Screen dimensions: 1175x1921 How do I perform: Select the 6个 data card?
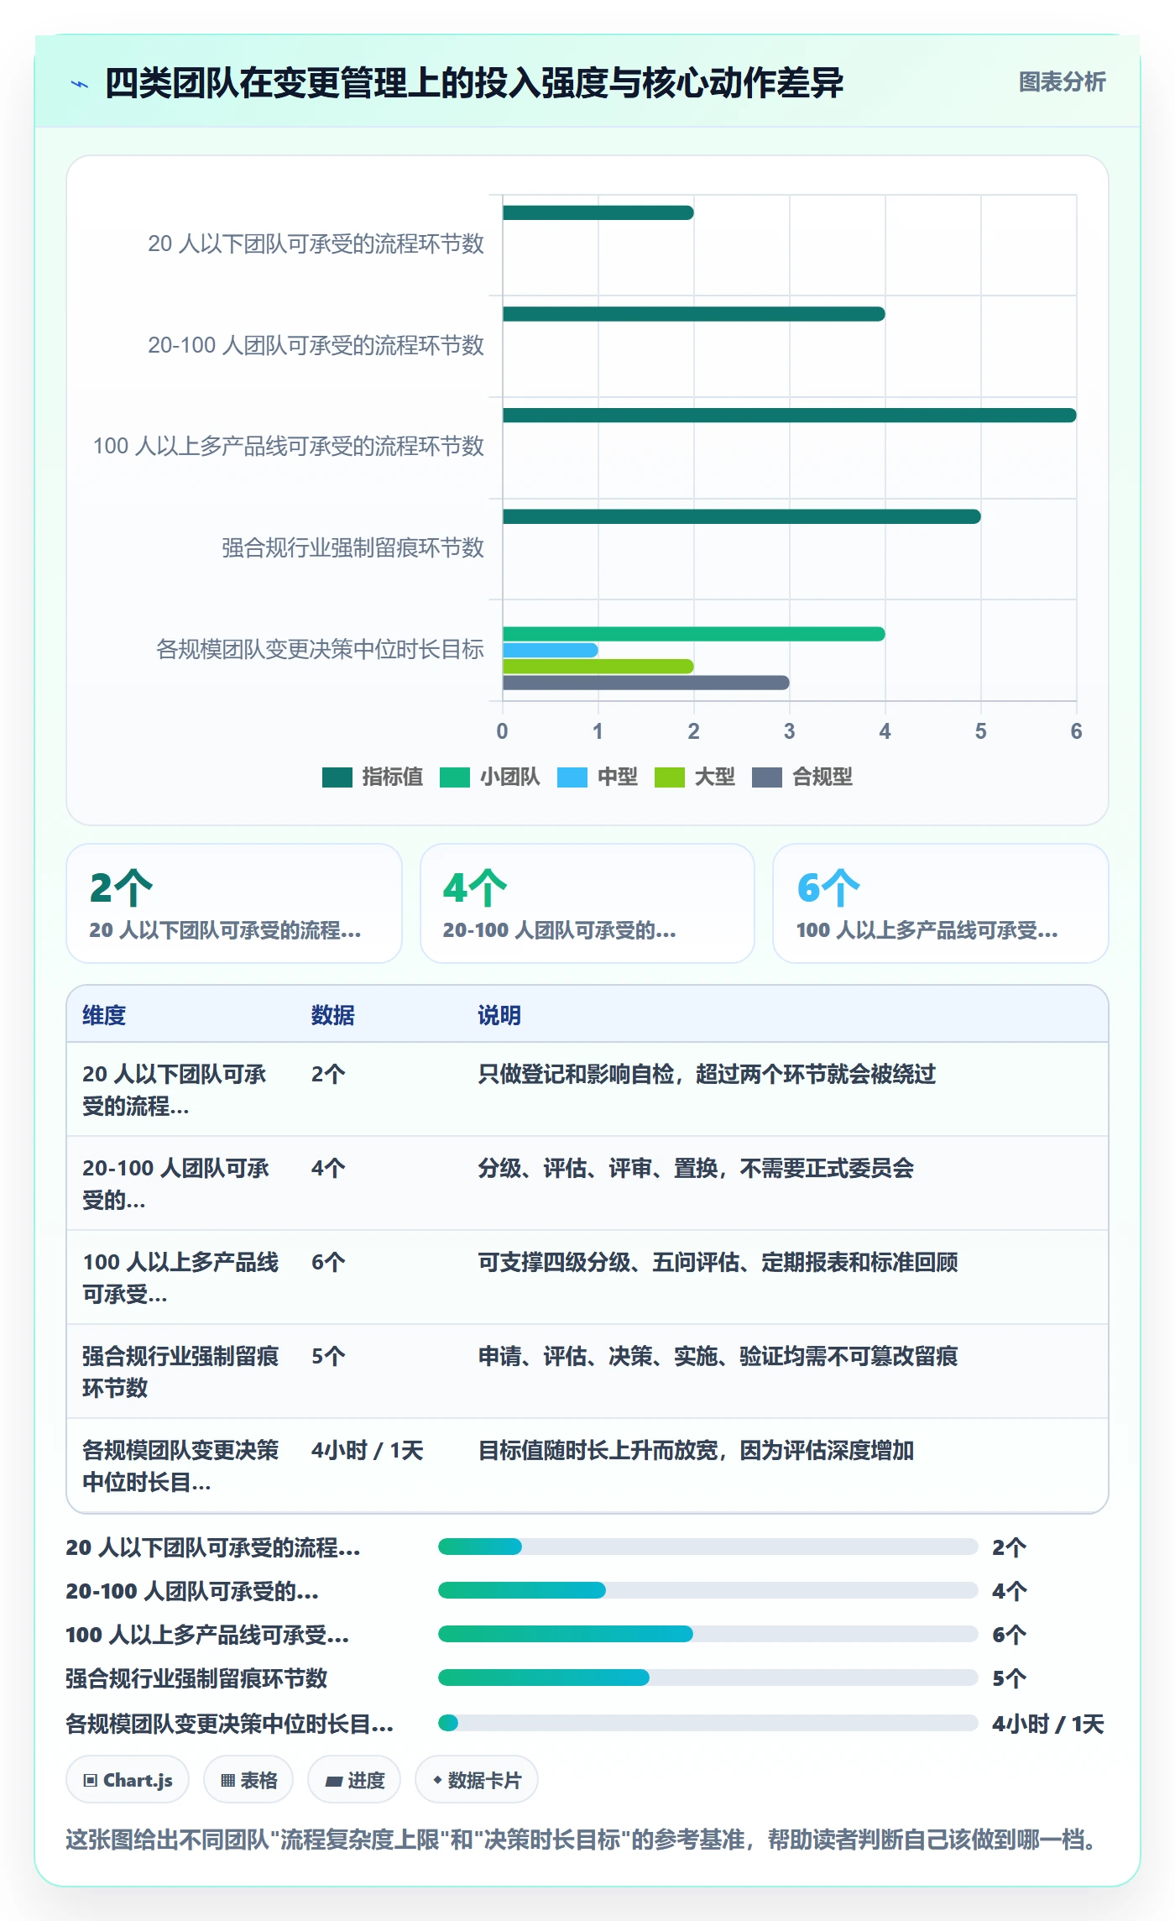click(x=941, y=903)
